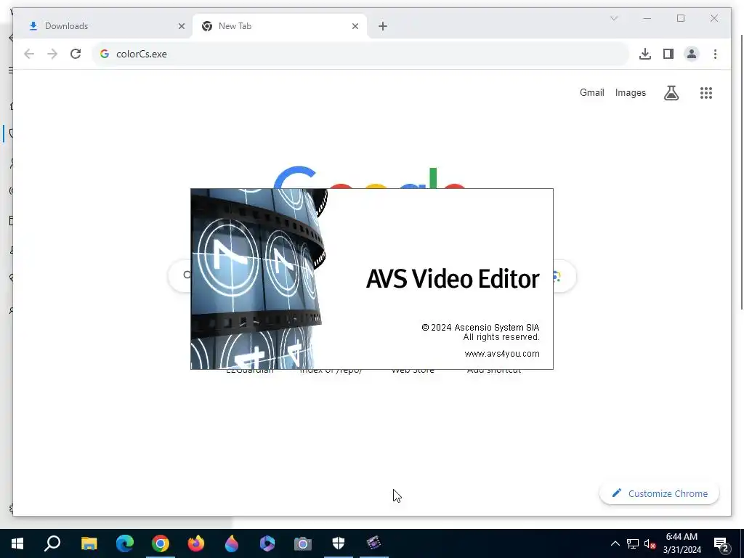Open network status tray icon
This screenshot has width=744, height=558.
pos(633,543)
